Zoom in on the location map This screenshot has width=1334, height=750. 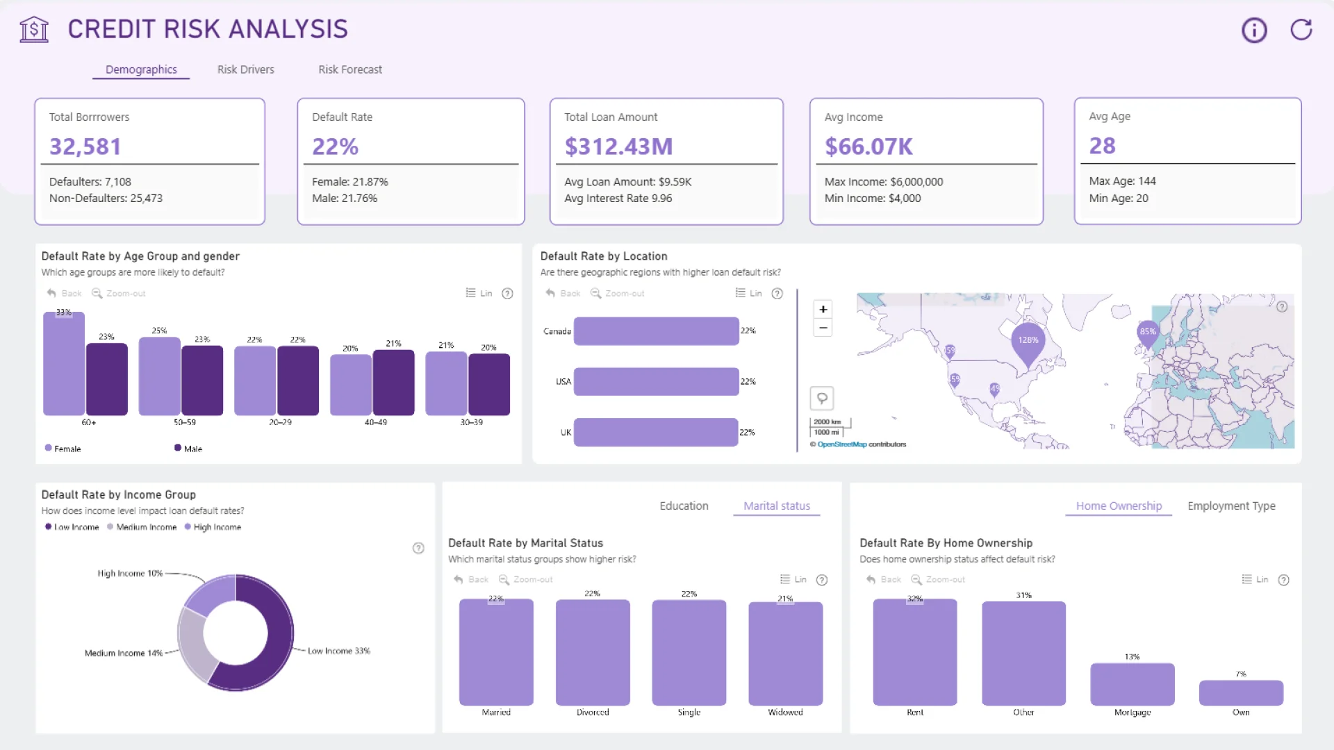(823, 310)
